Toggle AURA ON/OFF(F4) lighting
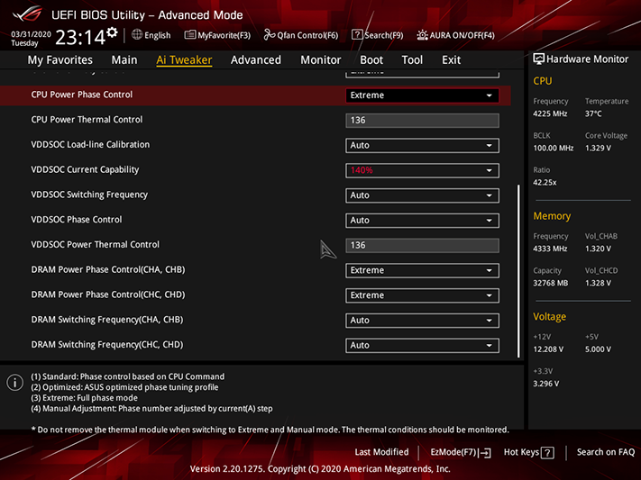 pyautogui.click(x=455, y=35)
